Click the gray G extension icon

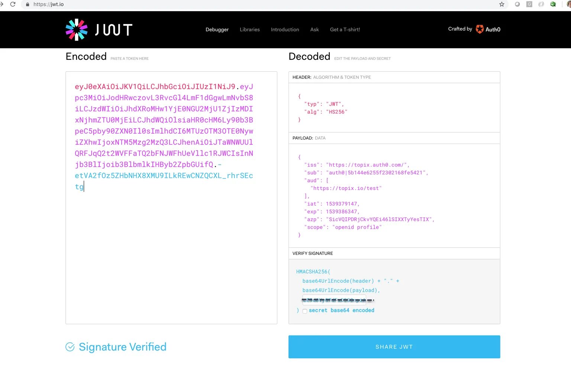pos(529,4)
